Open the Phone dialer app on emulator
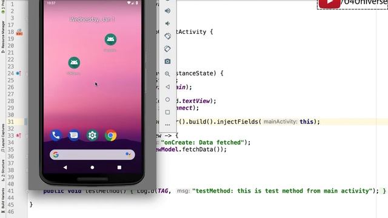388x218 pixels. (56, 136)
